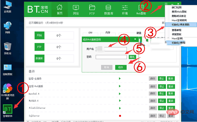Screen dimensions: 197x122
Task: Restart the 宝塔-Web面板 service
Action: click(x=171, y=86)
